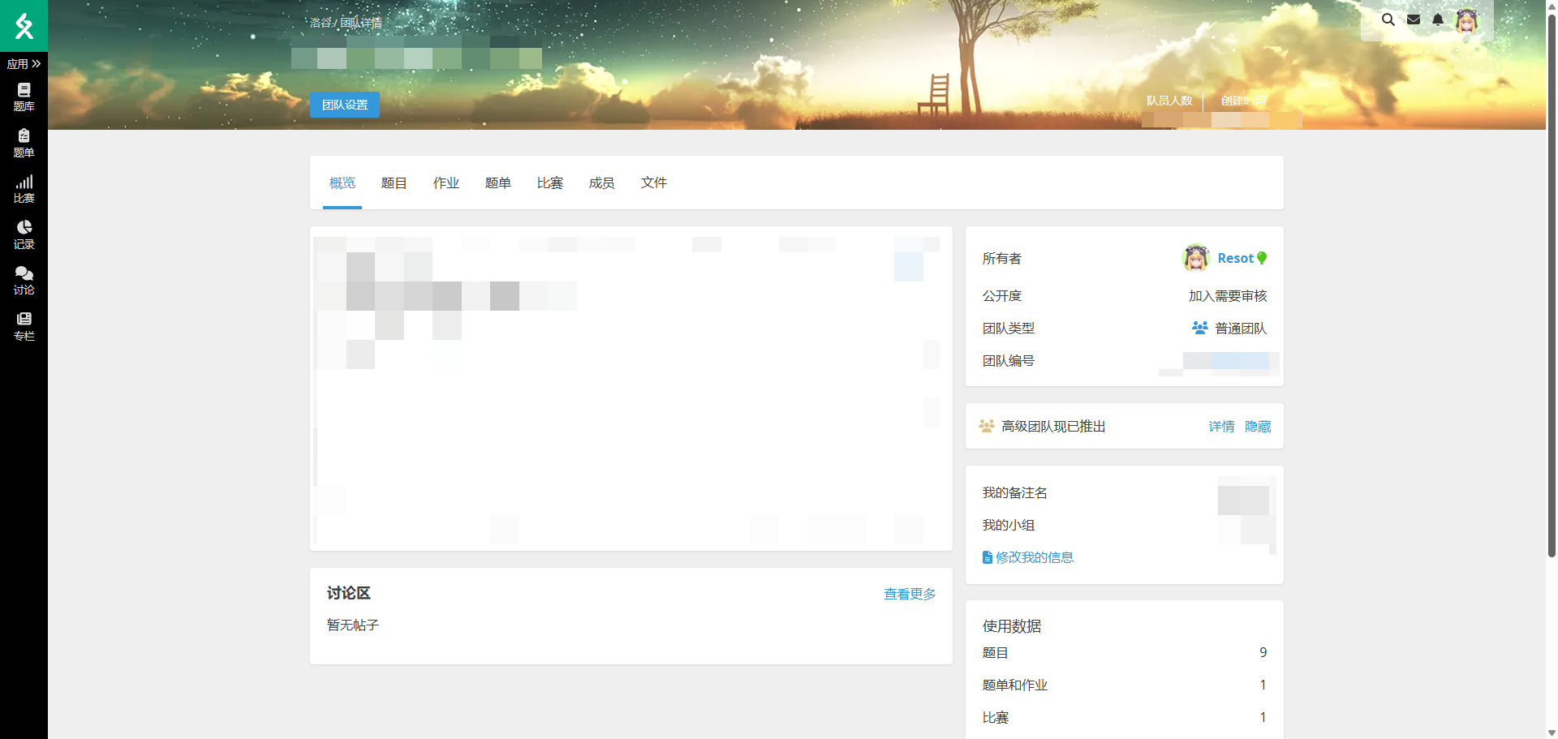Open the messages envelope icon
This screenshot has height=739, width=1558.
(x=1414, y=19)
